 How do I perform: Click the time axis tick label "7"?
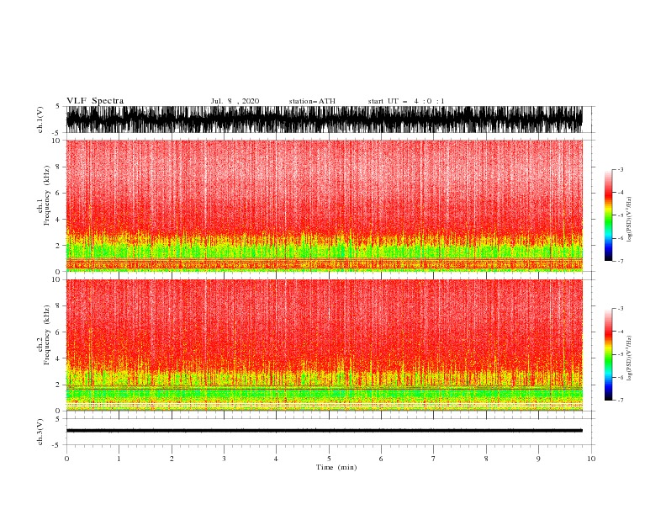[433, 459]
